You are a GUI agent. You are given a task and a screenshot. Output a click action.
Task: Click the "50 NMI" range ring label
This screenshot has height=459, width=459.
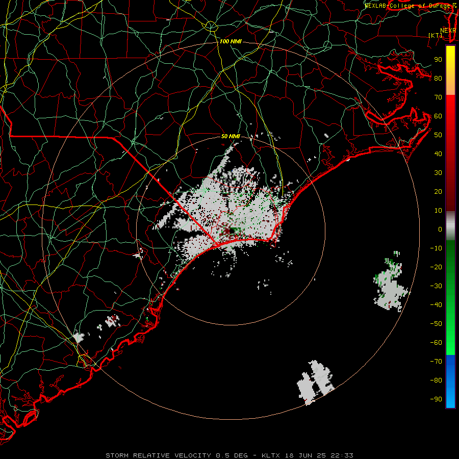[231, 136]
